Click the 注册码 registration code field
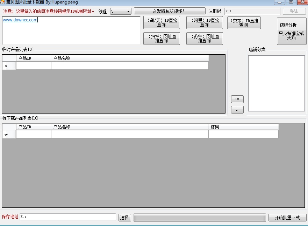 pos(251,11)
